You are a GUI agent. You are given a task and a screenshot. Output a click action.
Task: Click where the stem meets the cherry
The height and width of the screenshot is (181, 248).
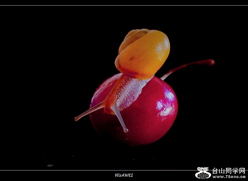[x=163, y=78]
